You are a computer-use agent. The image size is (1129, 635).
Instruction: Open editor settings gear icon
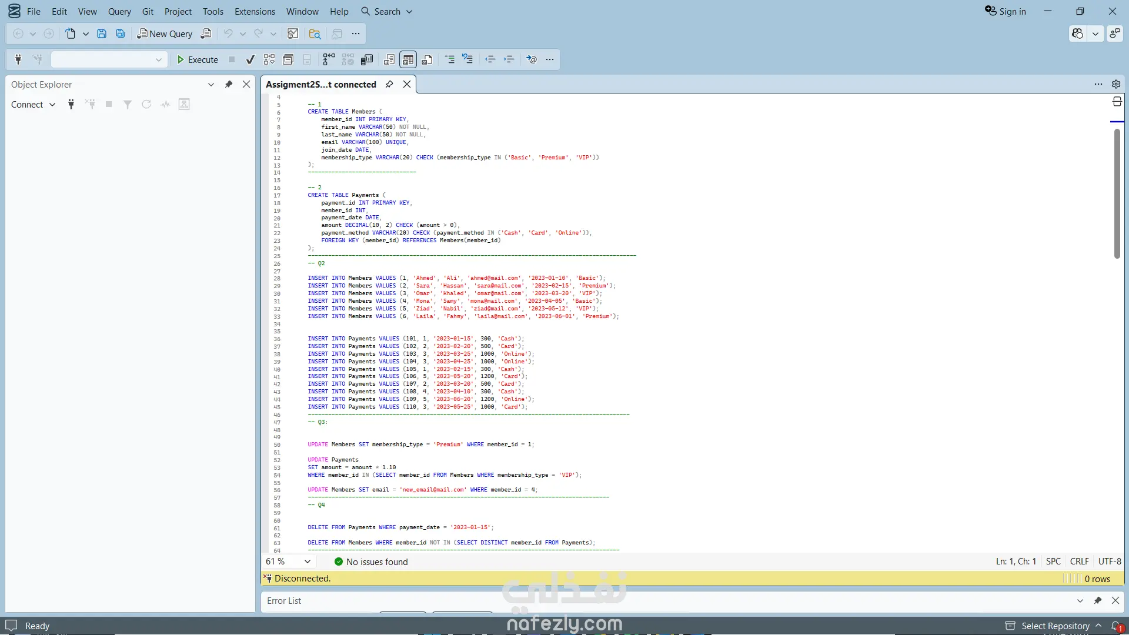[1116, 84]
